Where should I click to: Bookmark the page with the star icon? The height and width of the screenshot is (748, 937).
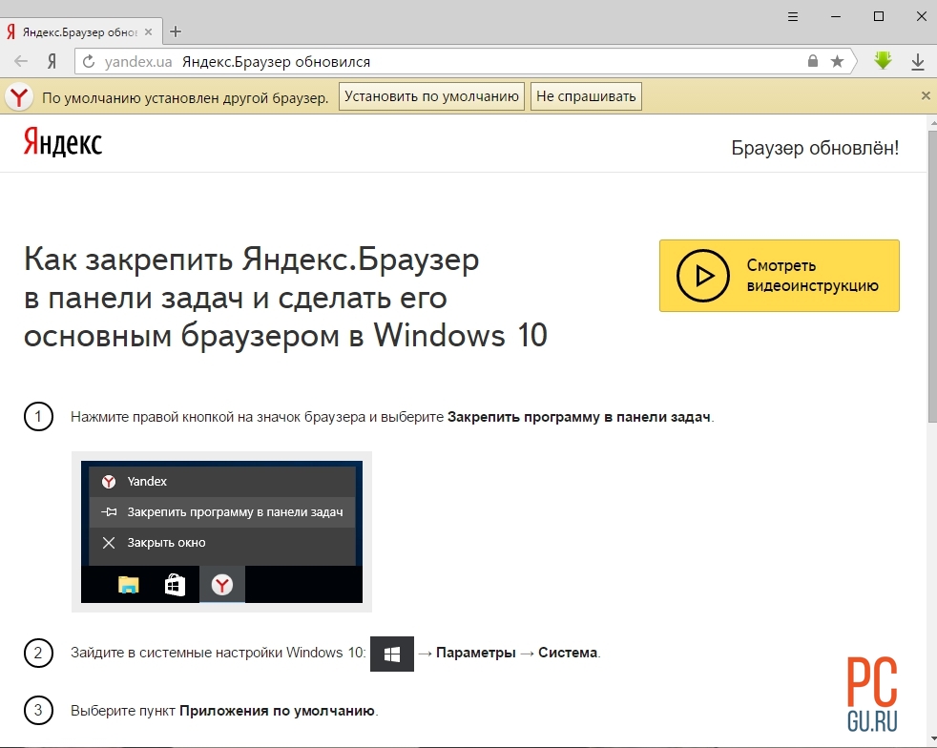click(x=837, y=61)
